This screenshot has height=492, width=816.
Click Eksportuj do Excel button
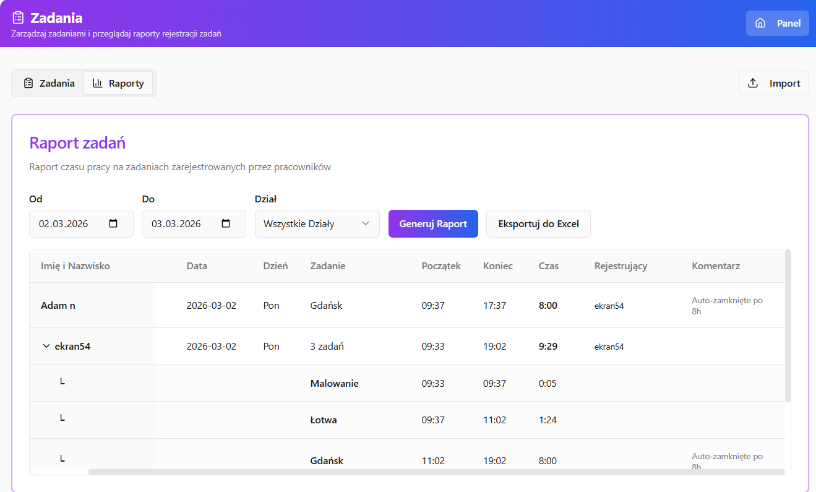(539, 223)
